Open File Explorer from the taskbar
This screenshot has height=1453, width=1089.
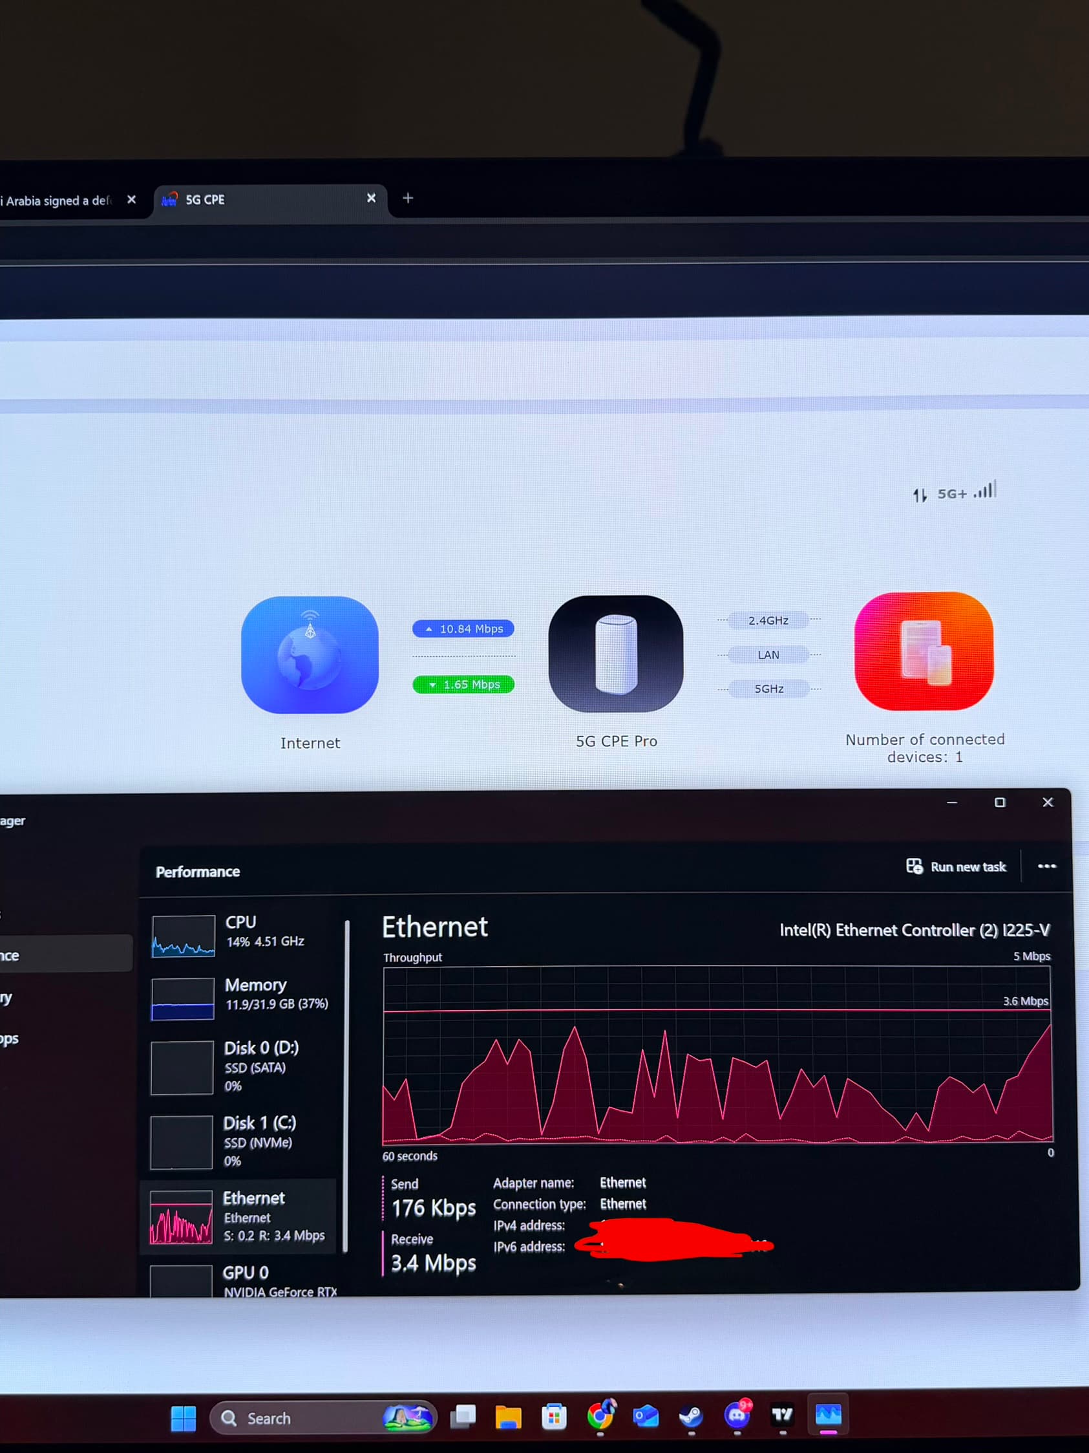[x=508, y=1417]
